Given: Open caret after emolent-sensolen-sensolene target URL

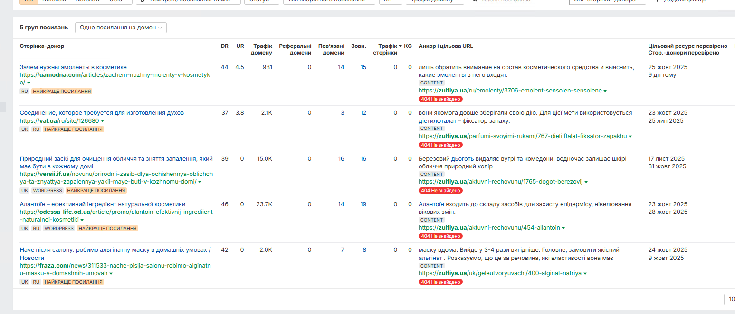Looking at the screenshot, I should (x=605, y=91).
